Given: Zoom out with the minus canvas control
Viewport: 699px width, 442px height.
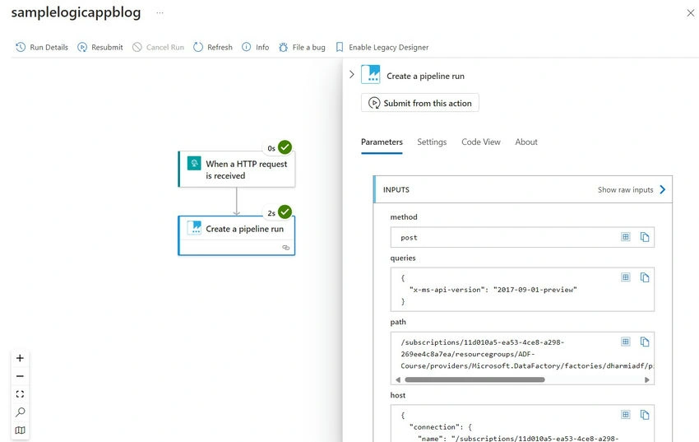Looking at the screenshot, I should pos(20,376).
